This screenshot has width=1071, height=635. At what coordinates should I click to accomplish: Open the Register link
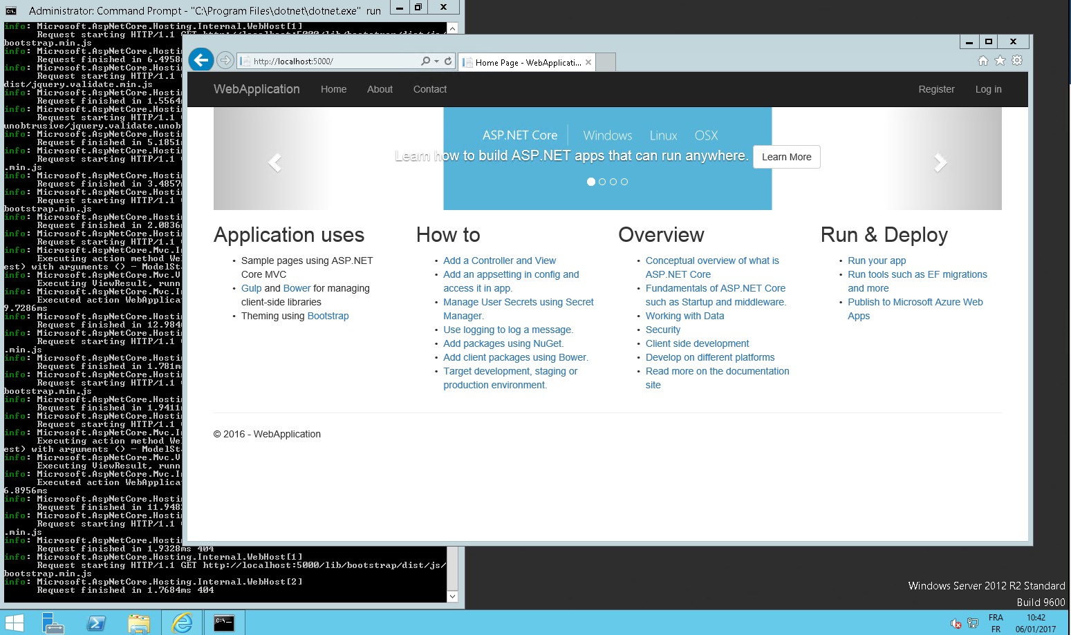coord(936,89)
